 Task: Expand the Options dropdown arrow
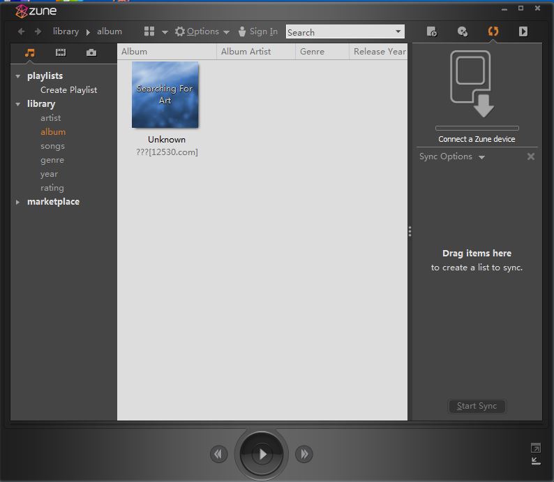226,32
